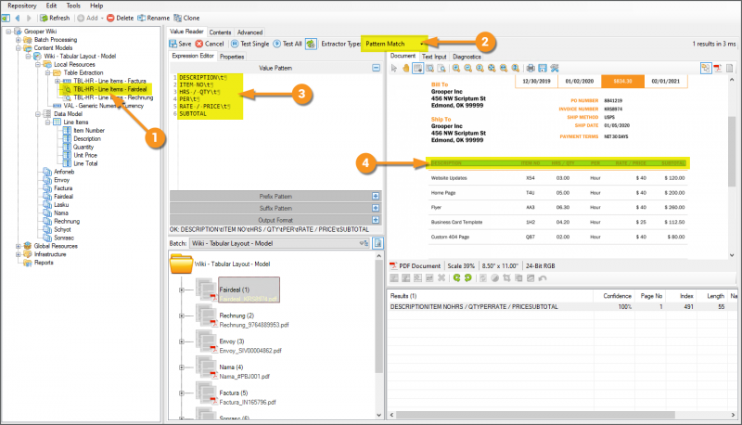
Task: Select the DESCRIPTIONITEM NOHRS result row
Action: 562,306
